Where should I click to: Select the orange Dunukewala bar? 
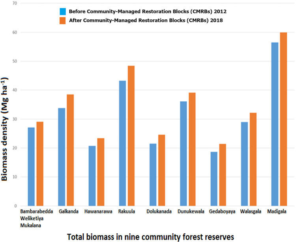[192, 149]
